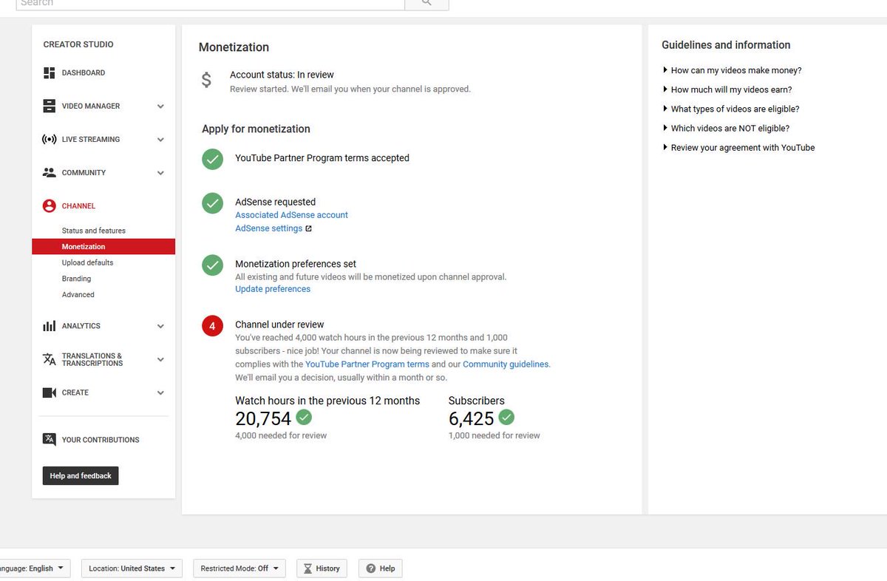Image resolution: width=887 pixels, height=581 pixels.
Task: Go to Dashboard in sidebar
Action: click(x=84, y=73)
